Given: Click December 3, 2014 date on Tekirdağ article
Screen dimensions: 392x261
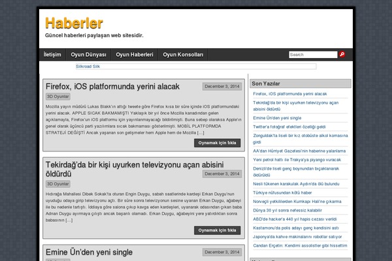Looking at the screenshot, I should tap(222, 174).
